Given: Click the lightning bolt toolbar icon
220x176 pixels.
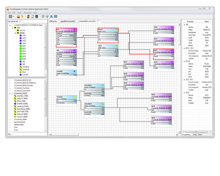Looking at the screenshot, I should tap(22, 16).
